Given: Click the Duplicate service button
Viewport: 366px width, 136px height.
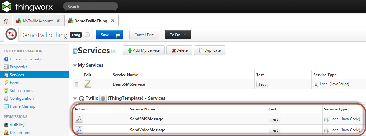Looking at the screenshot, I should tap(209, 50).
